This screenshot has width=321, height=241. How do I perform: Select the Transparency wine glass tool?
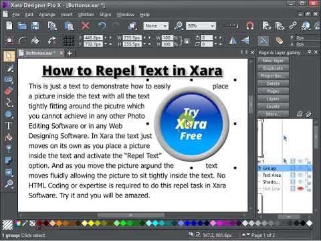coord(9,149)
